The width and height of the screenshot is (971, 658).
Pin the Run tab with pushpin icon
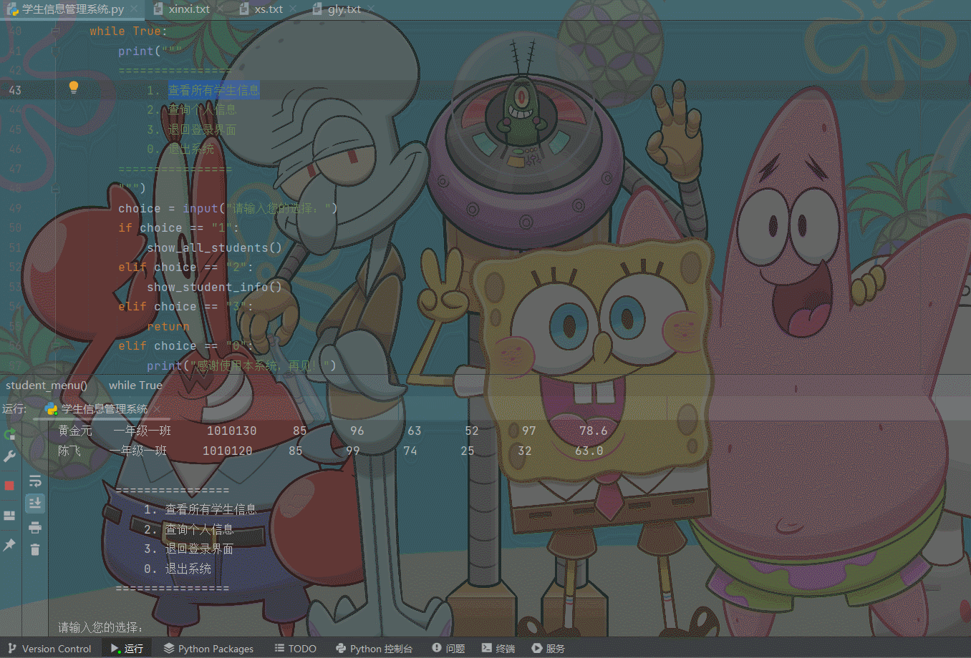click(x=9, y=545)
